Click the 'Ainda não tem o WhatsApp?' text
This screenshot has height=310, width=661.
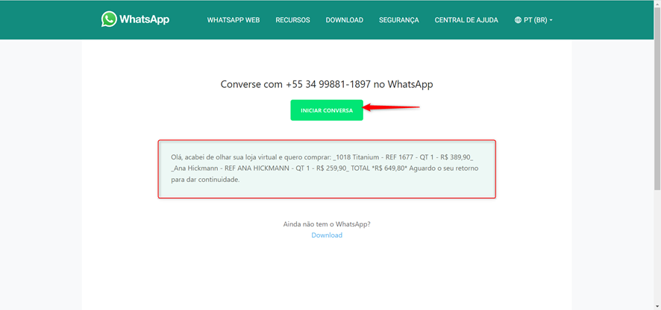point(327,224)
